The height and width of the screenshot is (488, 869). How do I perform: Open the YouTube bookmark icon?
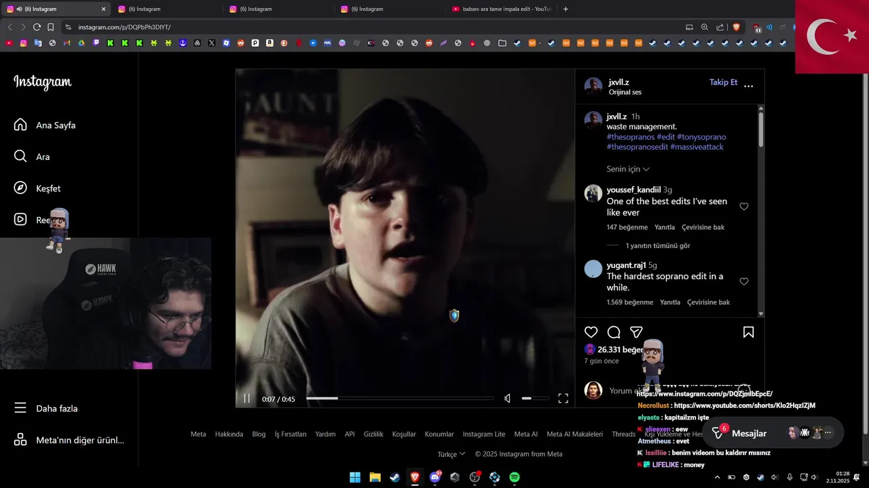click(9, 43)
